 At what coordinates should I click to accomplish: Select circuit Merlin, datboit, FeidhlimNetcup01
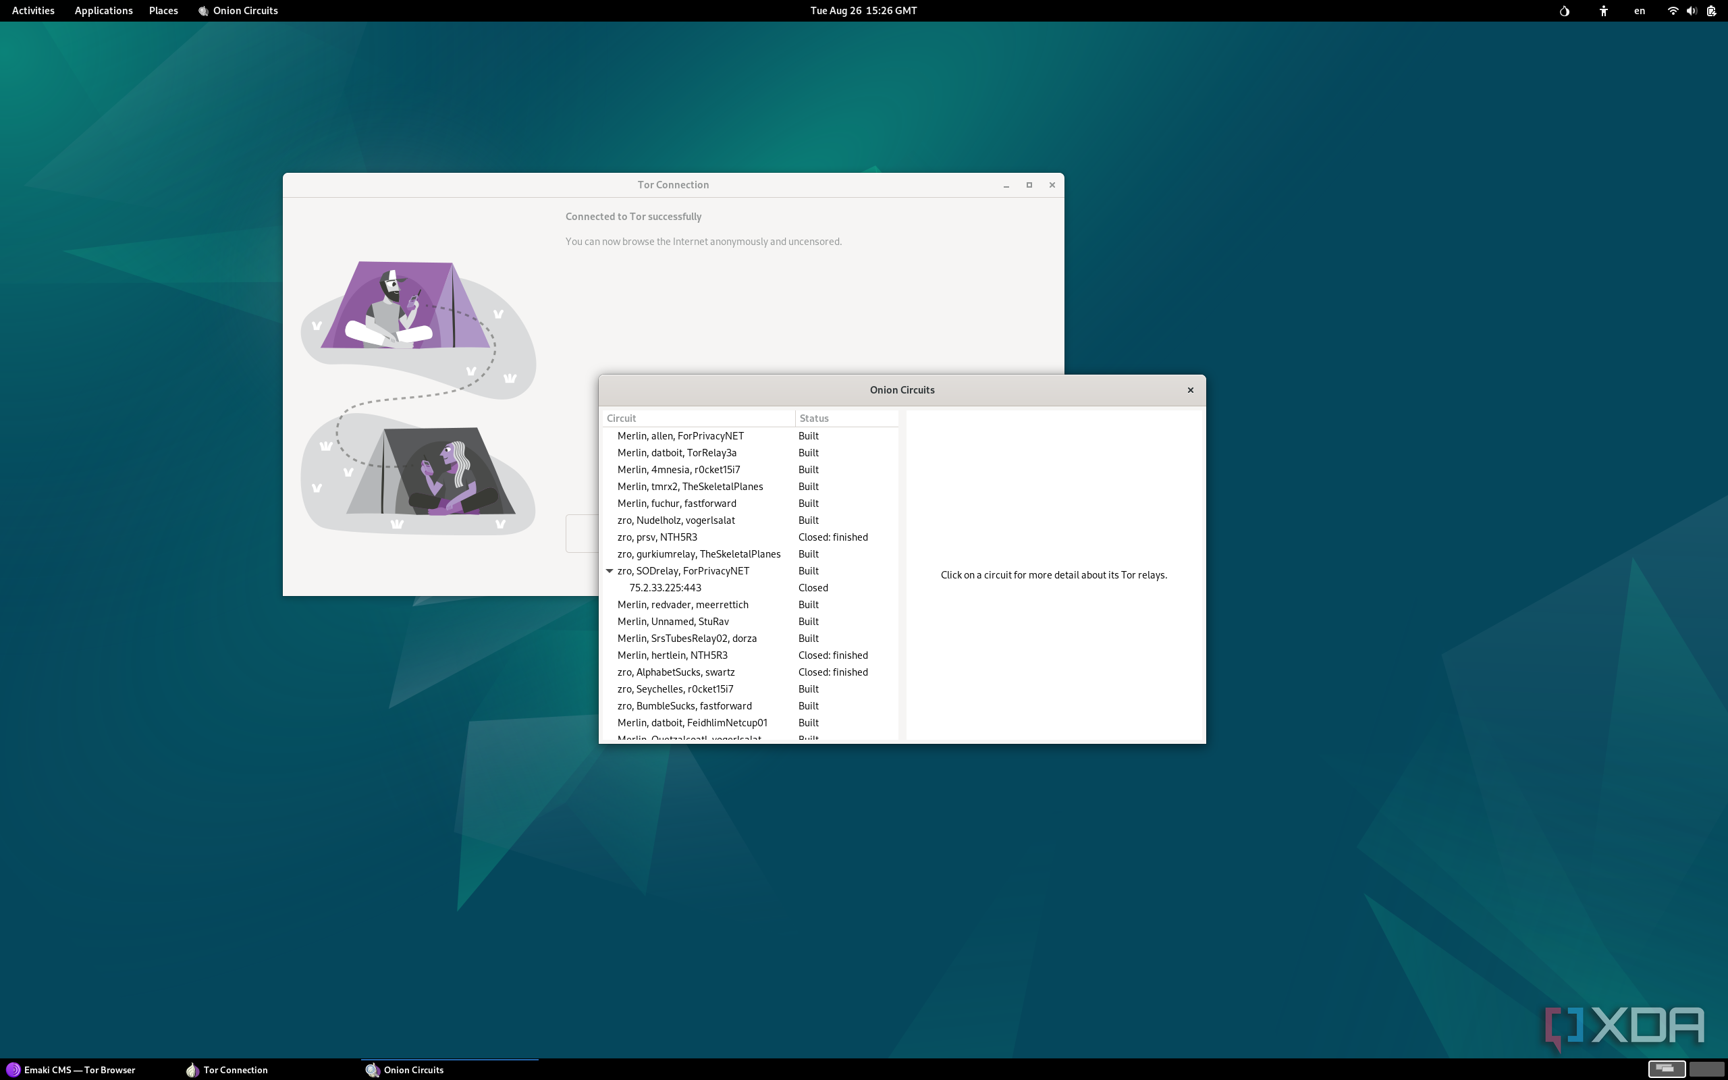(750, 723)
